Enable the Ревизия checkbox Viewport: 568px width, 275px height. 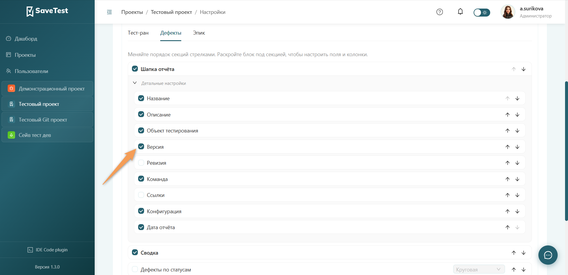[141, 163]
